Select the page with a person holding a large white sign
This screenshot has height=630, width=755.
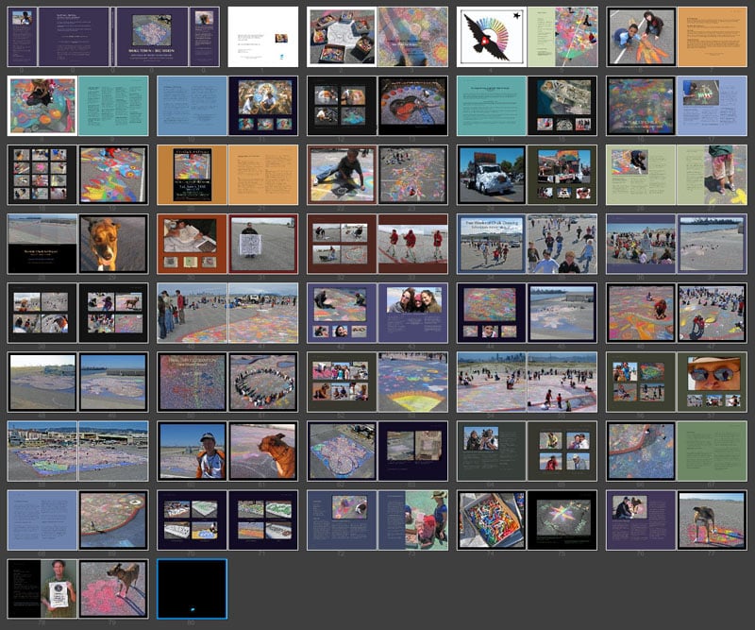(x=263, y=244)
